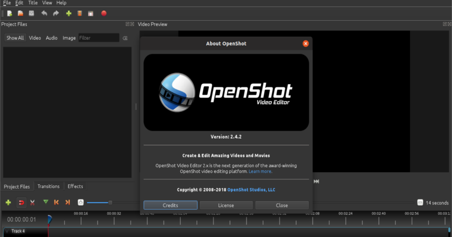The width and height of the screenshot is (452, 237).
Task: Undock the Project Files panel
Action: [x=127, y=24]
